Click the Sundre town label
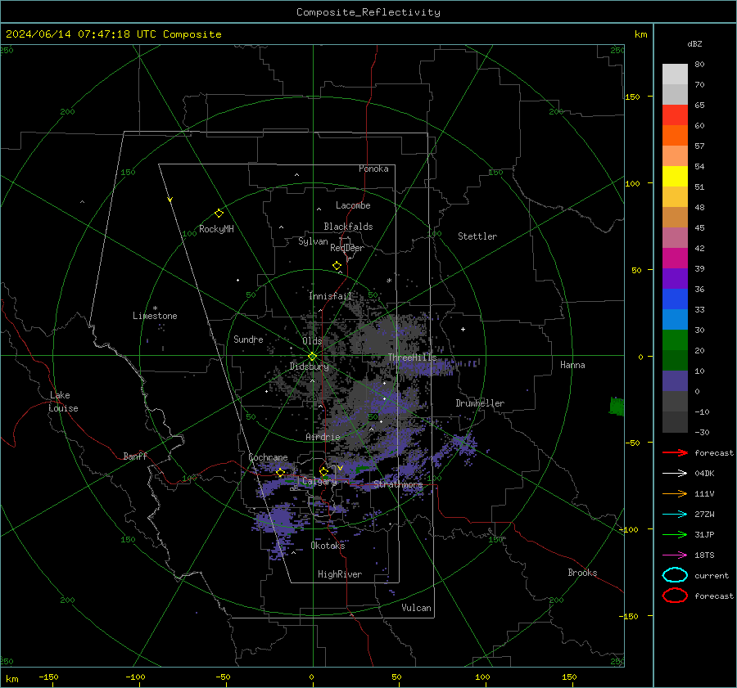 pyautogui.click(x=248, y=339)
